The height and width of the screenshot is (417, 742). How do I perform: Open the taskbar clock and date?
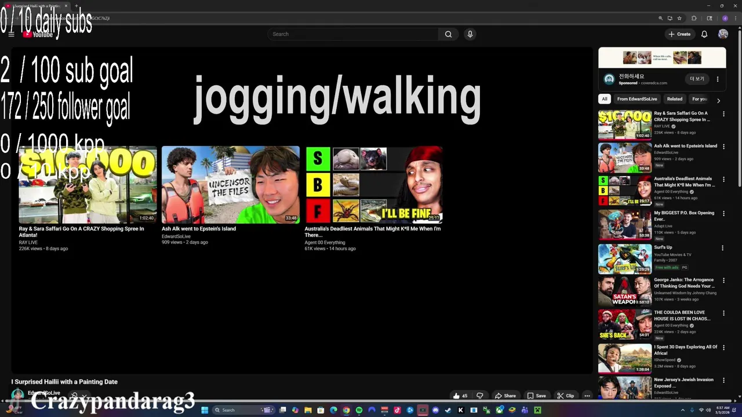(722, 410)
